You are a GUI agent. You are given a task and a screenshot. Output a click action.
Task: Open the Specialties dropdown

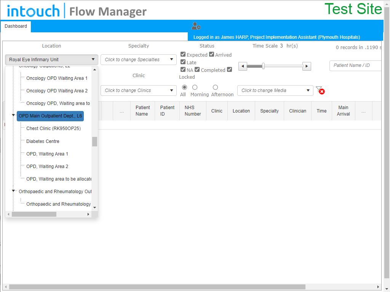(x=139, y=60)
